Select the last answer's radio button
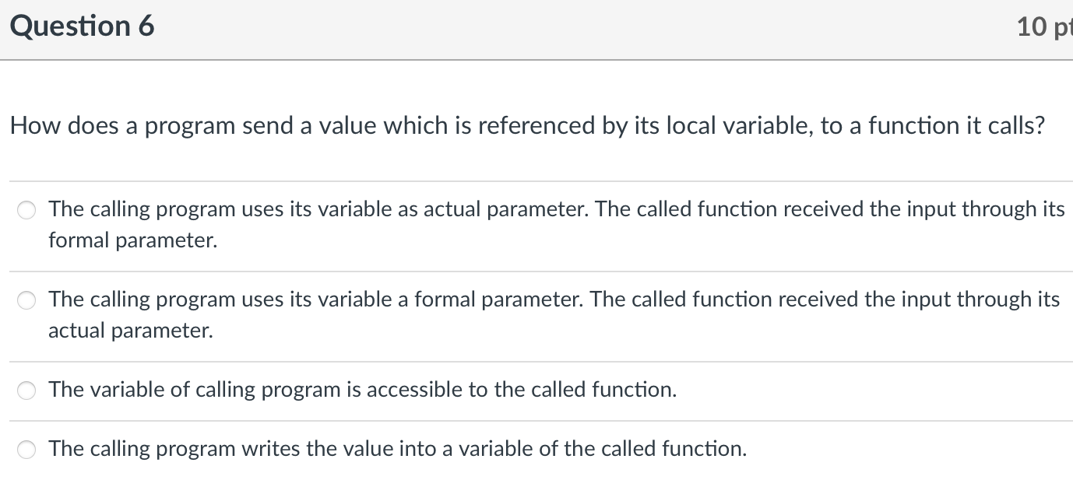Screen dimensions: 1073x487 pos(26,449)
